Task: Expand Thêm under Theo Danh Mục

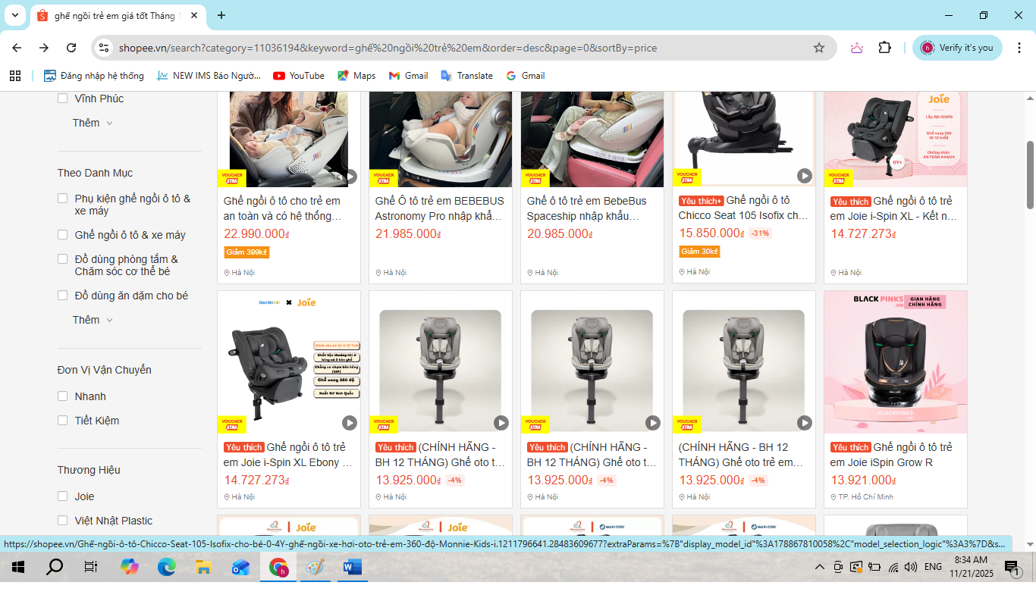Action: [x=93, y=320]
